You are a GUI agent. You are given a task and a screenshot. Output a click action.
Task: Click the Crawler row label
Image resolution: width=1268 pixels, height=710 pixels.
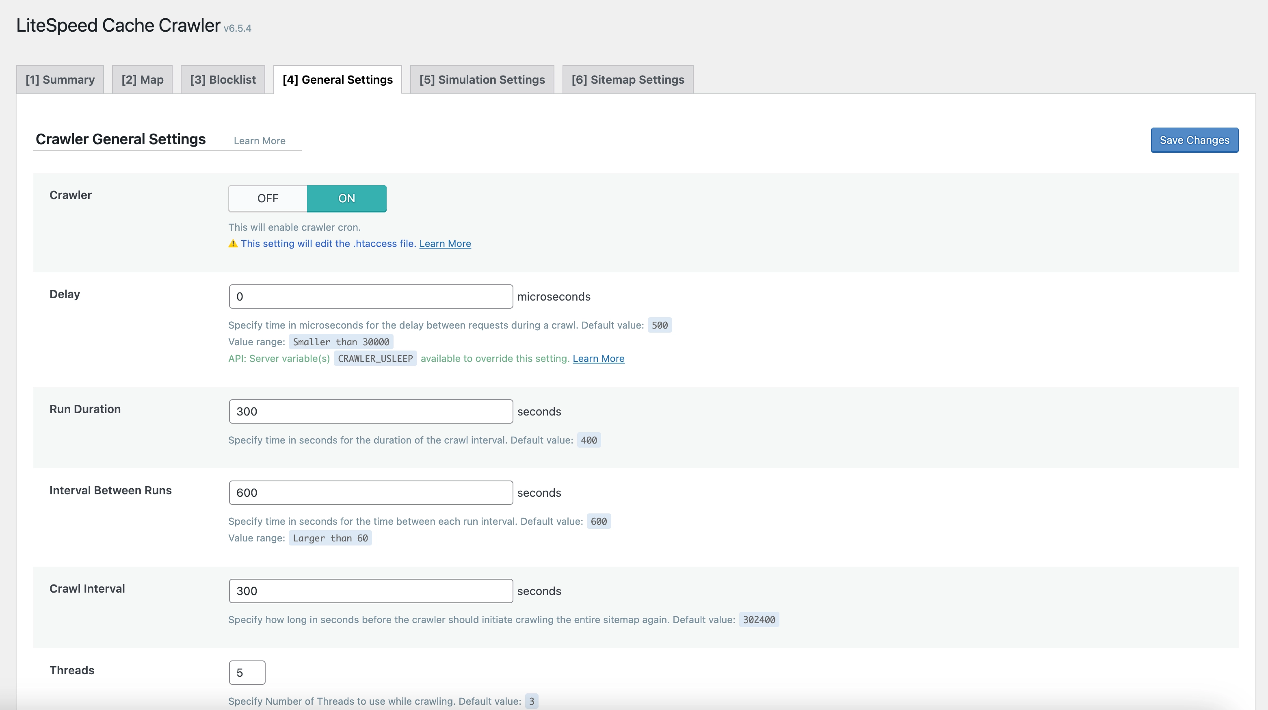click(70, 195)
